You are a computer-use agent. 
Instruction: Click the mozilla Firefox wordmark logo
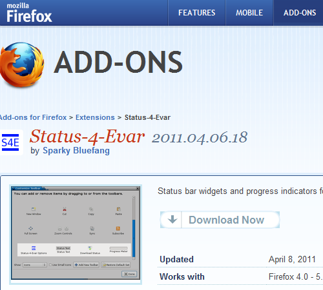(29, 12)
